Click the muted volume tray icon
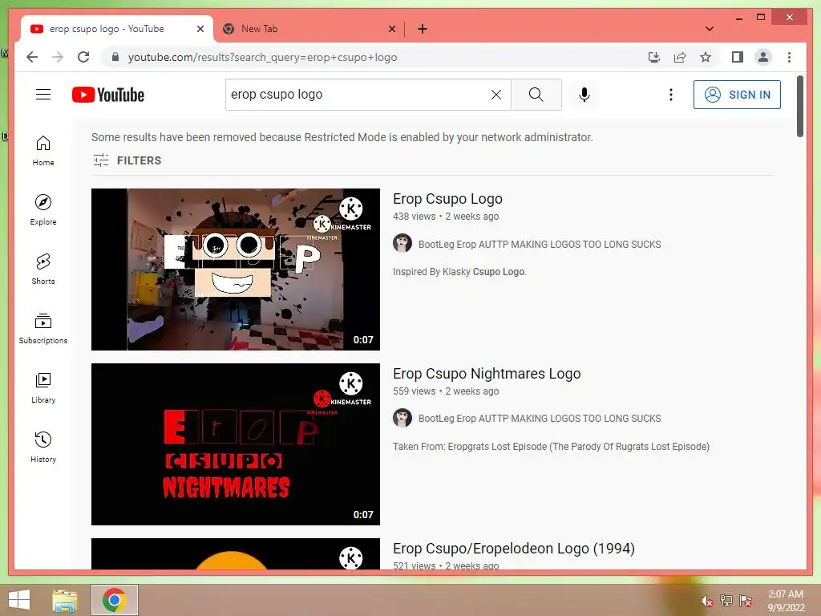Image resolution: width=821 pixels, height=616 pixels. click(707, 601)
